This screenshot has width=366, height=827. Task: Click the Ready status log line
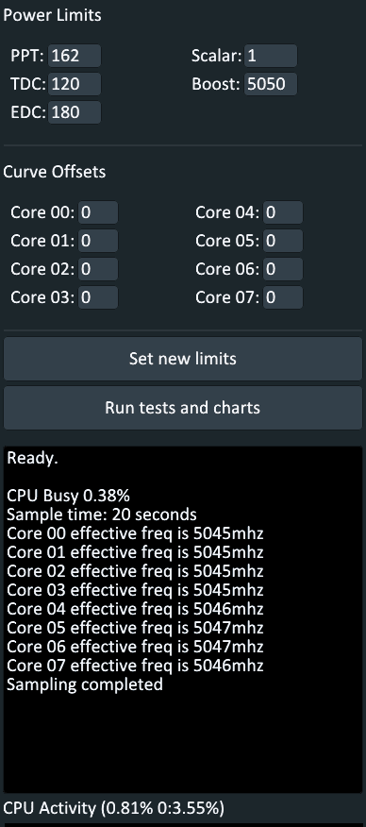coord(32,458)
